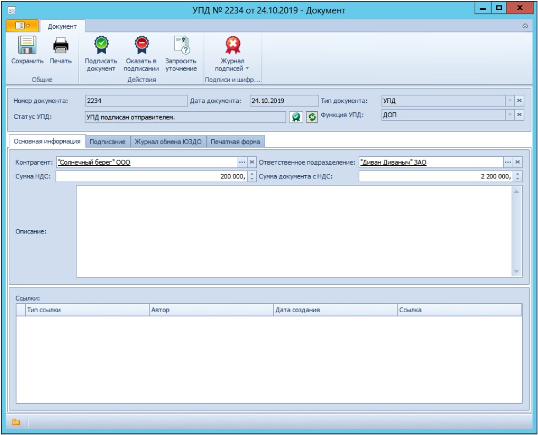Open Контрагент lookup ellipsis button
538x435 pixels.
(x=242, y=162)
